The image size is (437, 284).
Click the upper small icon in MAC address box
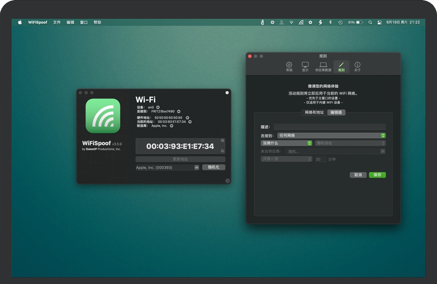222,141
